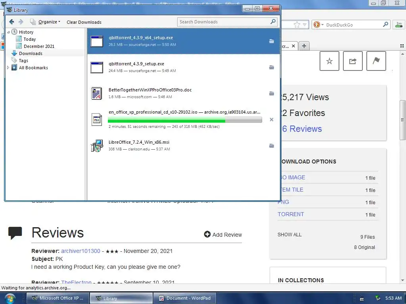Select All Bookmarks in the sidebar
Image resolution: width=406 pixels, height=304 pixels.
click(x=33, y=68)
